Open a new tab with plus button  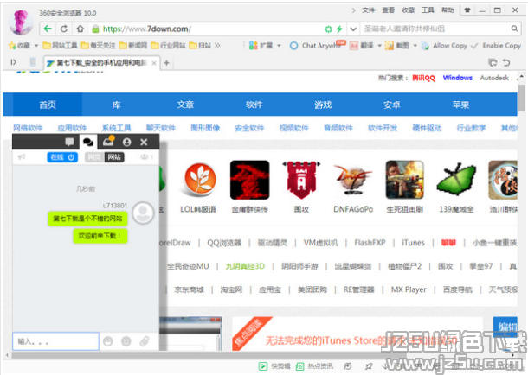tap(166, 63)
